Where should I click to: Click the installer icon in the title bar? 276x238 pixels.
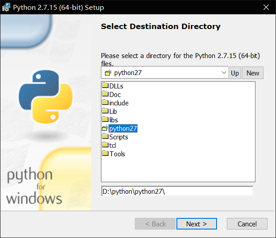(6, 7)
